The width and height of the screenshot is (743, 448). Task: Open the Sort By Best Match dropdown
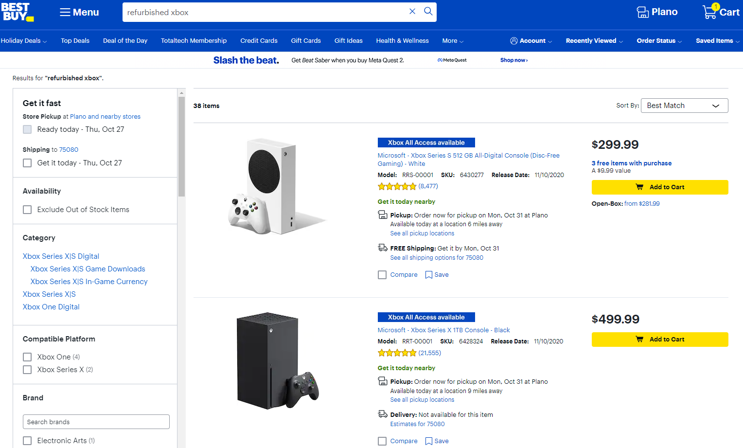coord(684,105)
